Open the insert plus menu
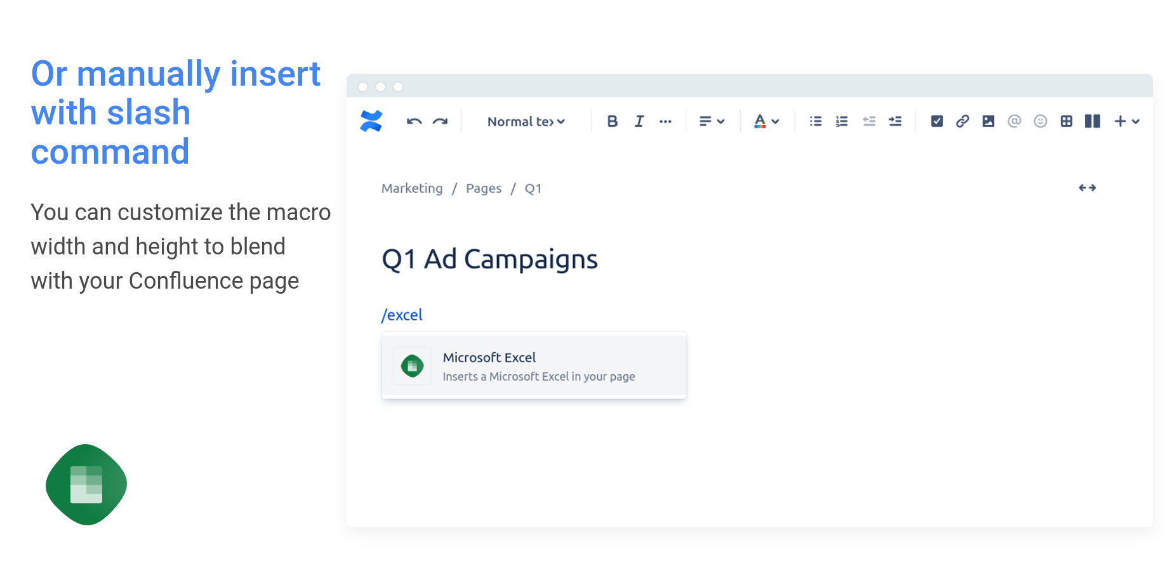Screen dimensions: 1168x571 tap(1127, 121)
